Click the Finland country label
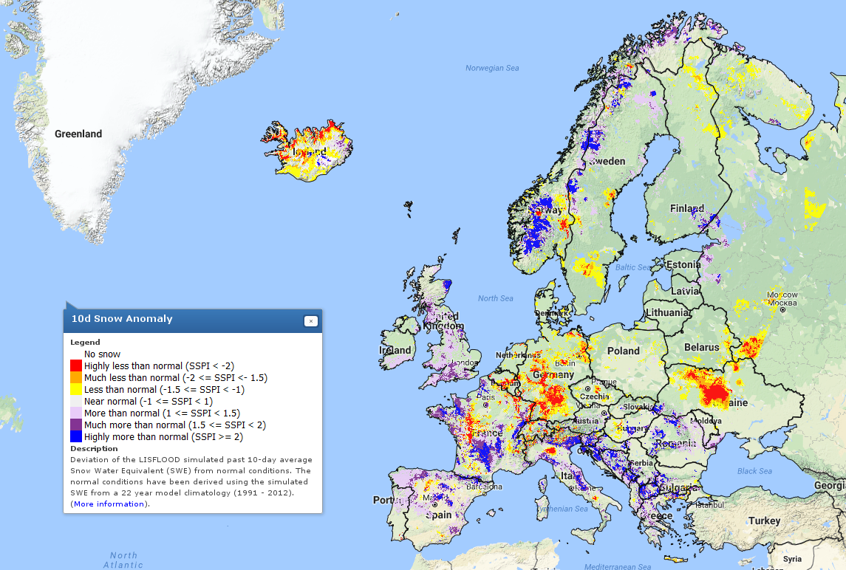The height and width of the screenshot is (570, 846). 687,208
